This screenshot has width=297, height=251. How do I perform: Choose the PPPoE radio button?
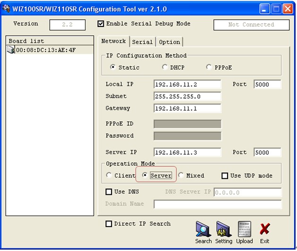(x=209, y=67)
